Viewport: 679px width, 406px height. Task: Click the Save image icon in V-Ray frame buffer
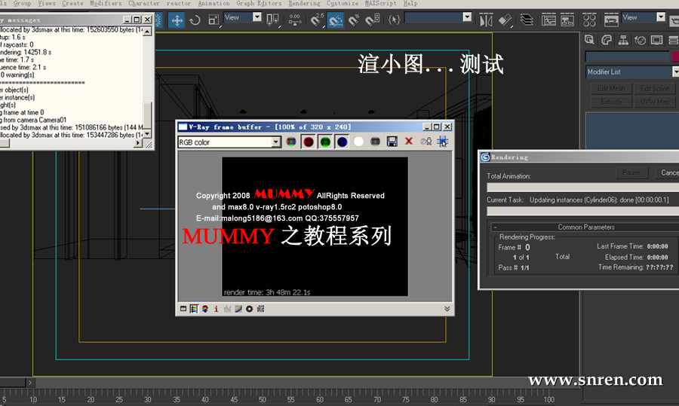(392, 142)
